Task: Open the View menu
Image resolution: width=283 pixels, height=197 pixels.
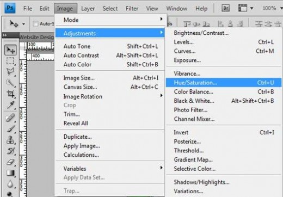Action: [152, 8]
